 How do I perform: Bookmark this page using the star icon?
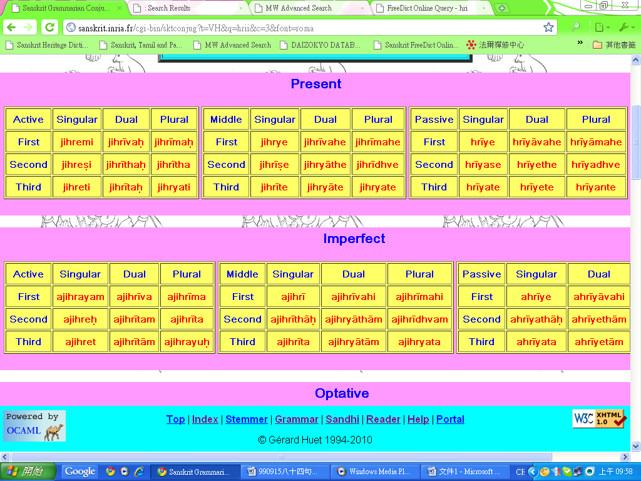click(548, 28)
